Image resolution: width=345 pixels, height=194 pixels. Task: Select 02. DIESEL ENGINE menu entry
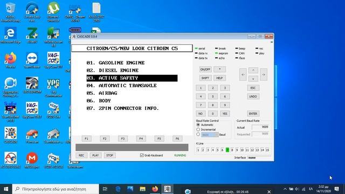tap(113, 71)
